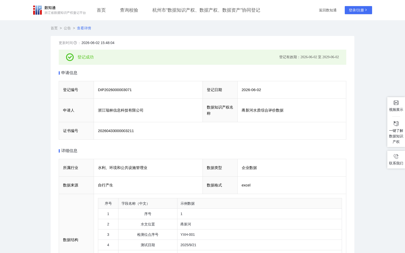Screen dimensions: 405x253
Task: Select certificate number 20260433000003211
Action: 116,131
